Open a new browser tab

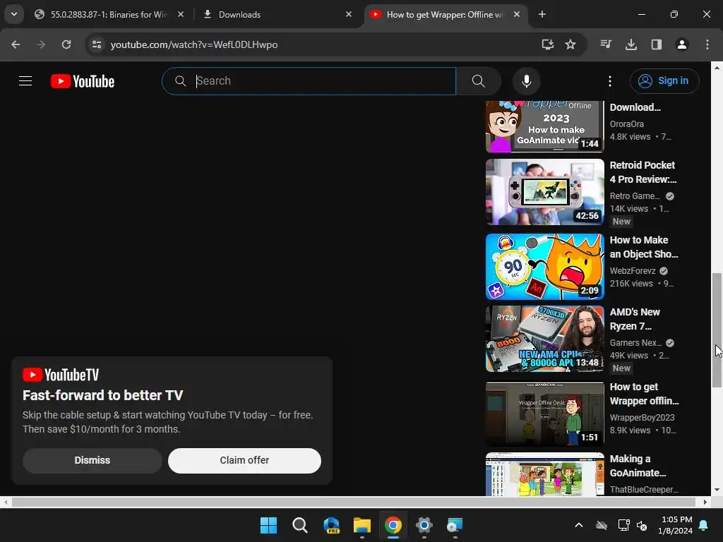point(542,14)
